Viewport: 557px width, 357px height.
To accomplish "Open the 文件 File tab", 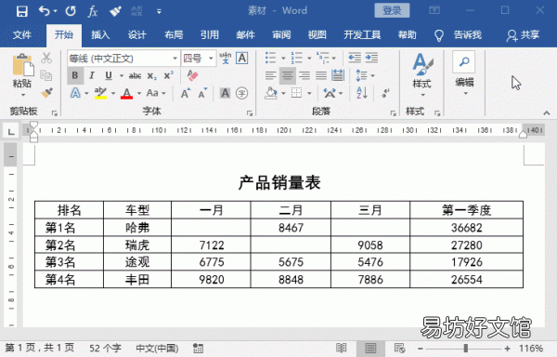I will click(22, 34).
